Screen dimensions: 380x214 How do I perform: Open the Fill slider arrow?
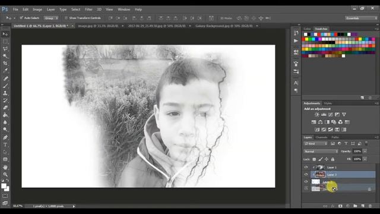tap(365, 159)
